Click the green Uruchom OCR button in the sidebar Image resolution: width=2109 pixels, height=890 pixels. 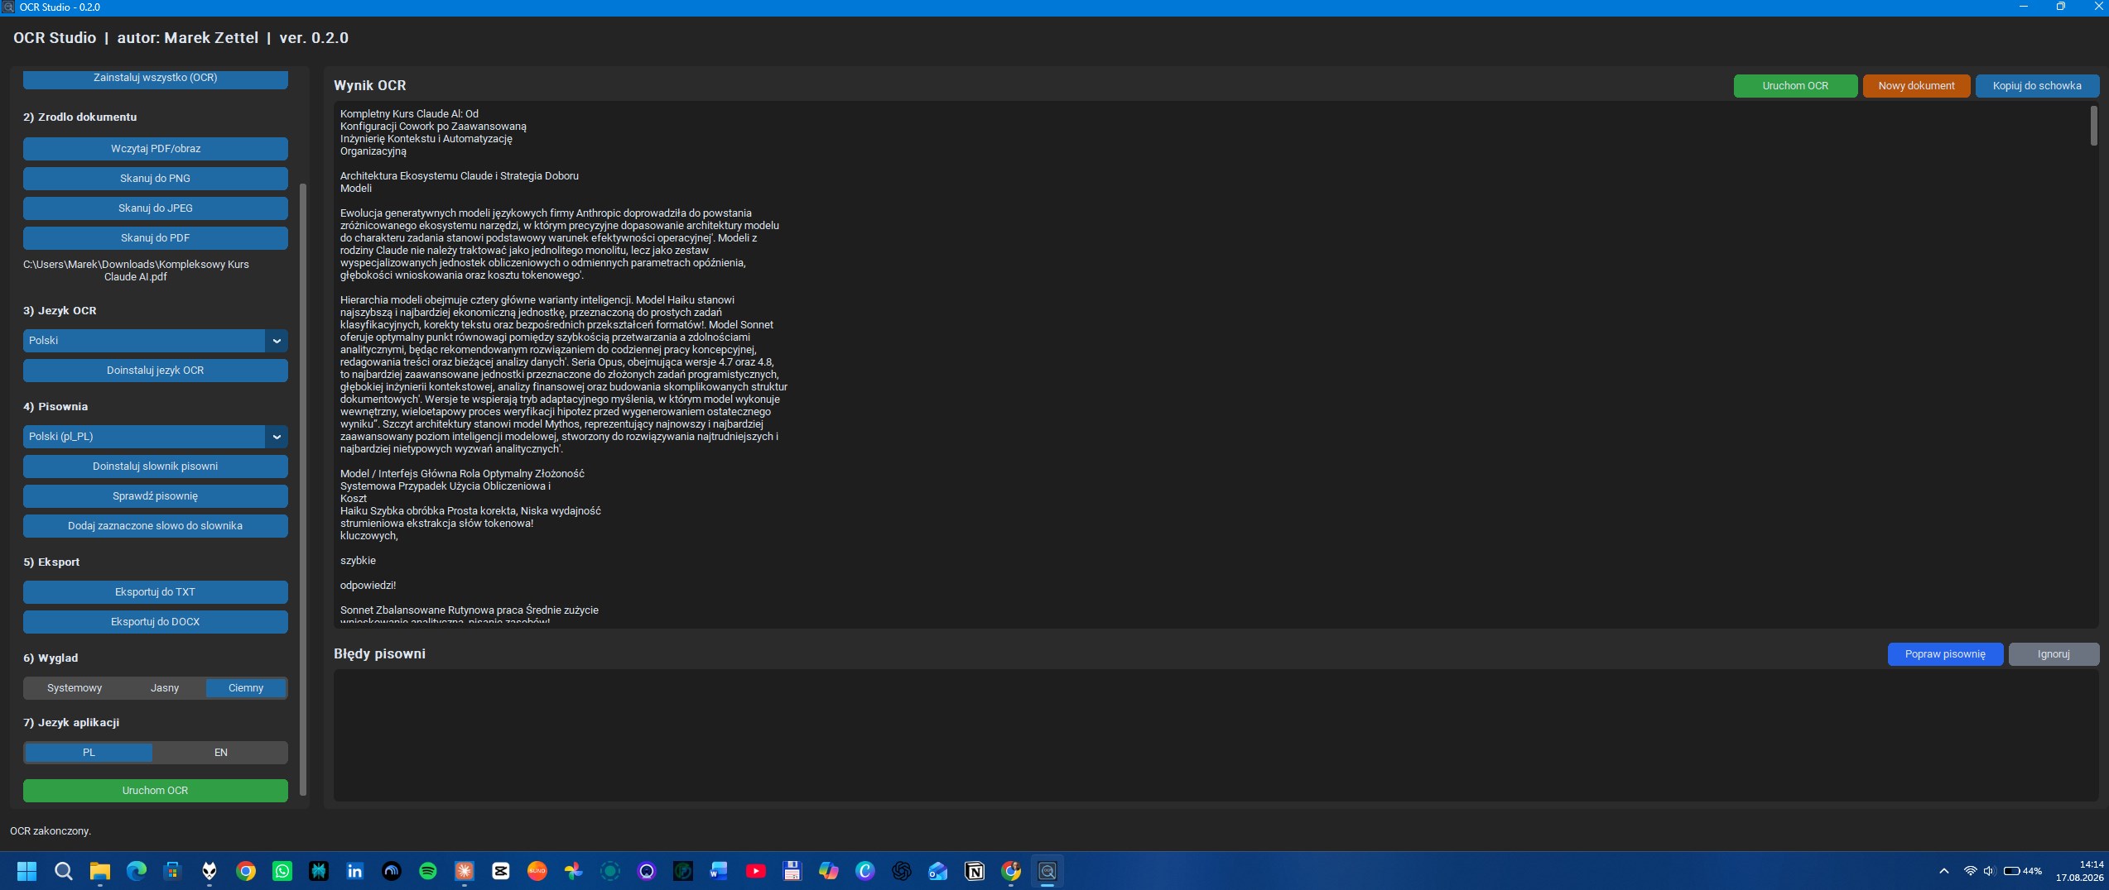156,791
